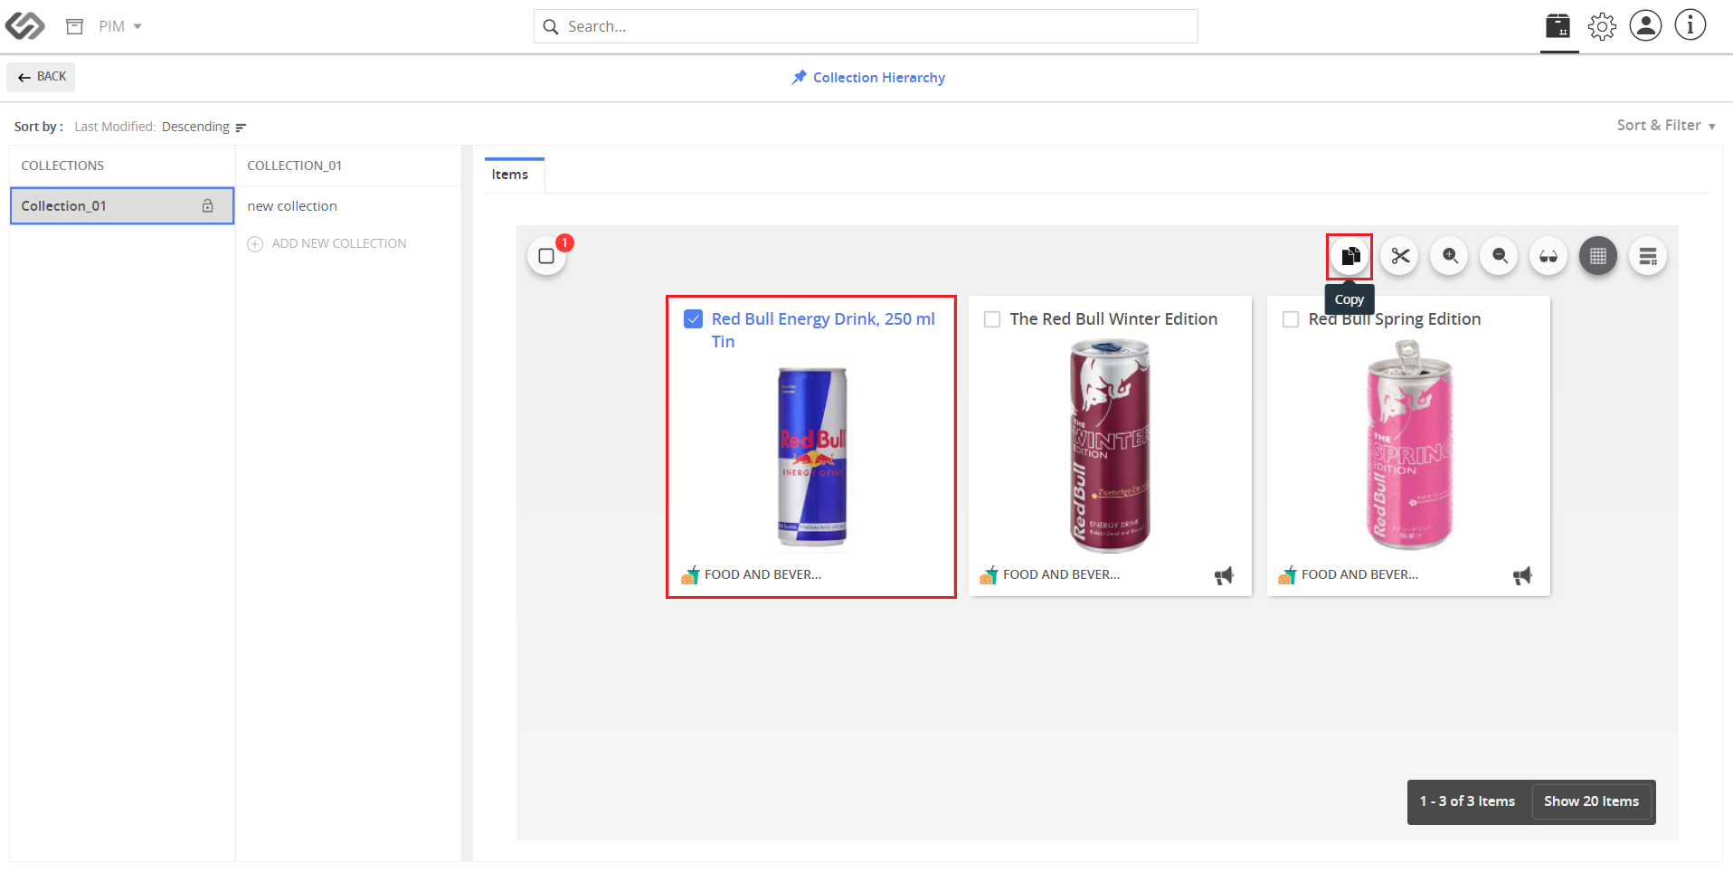Click ADD NEW COLLECTION
The width and height of the screenshot is (1733, 872).
pos(339,243)
